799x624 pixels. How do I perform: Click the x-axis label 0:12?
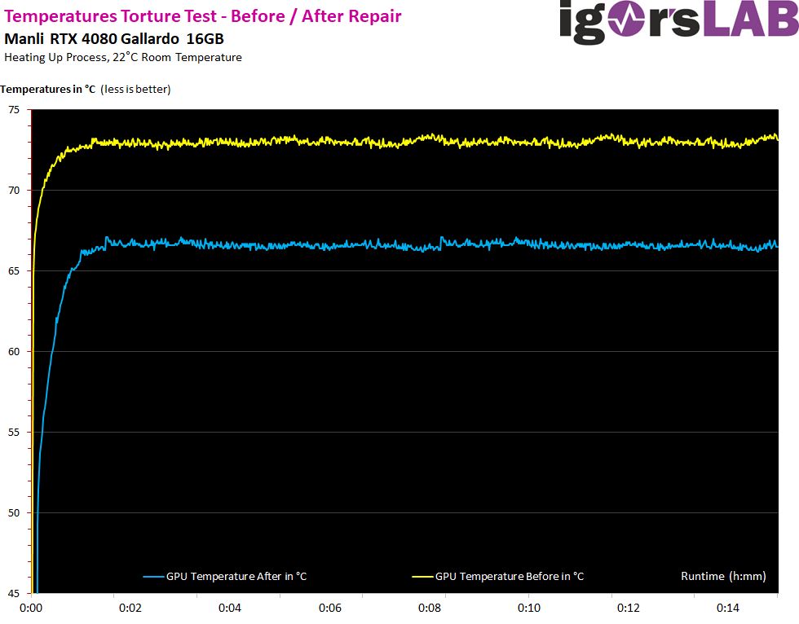tap(629, 608)
